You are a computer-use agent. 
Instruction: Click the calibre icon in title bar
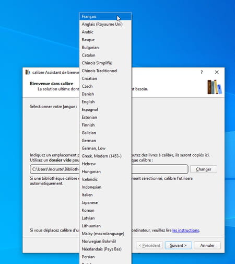(28, 72)
